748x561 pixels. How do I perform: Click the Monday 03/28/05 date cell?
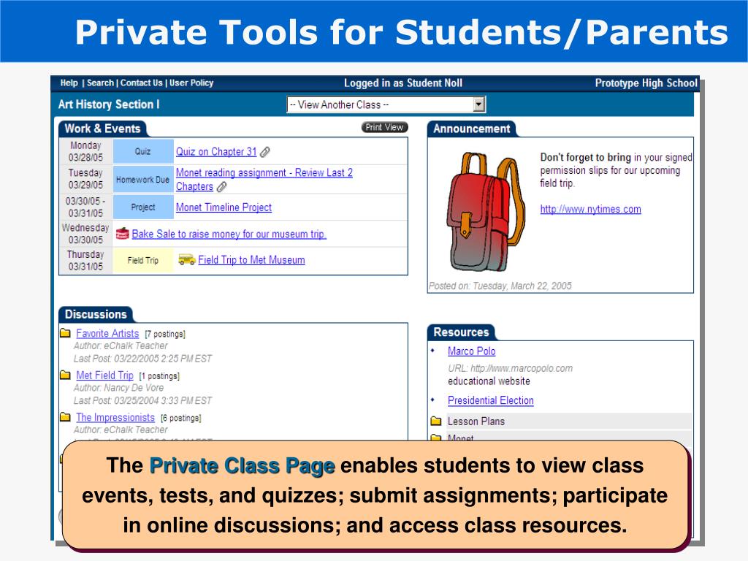coord(86,152)
